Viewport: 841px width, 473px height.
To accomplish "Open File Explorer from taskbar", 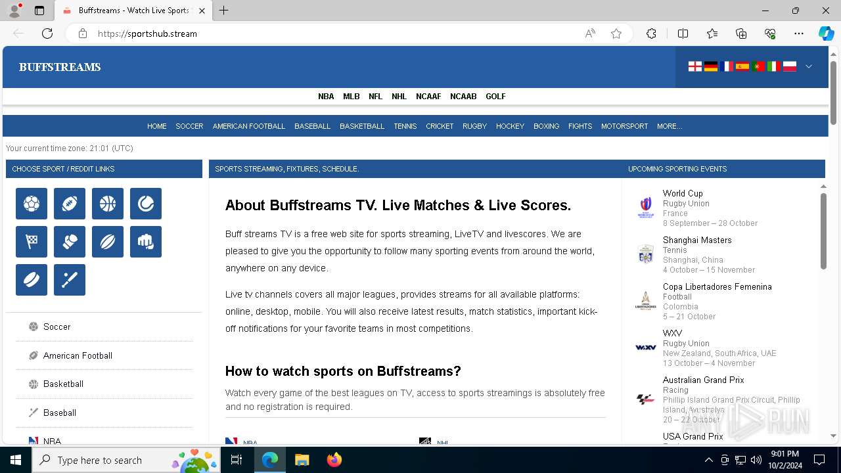I will 302,460.
